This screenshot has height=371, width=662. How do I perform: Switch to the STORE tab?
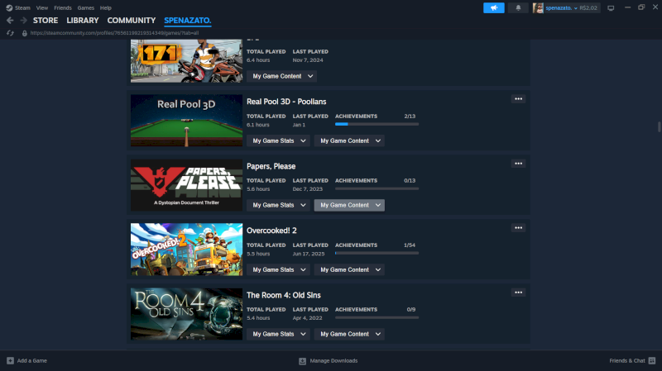pyautogui.click(x=46, y=20)
